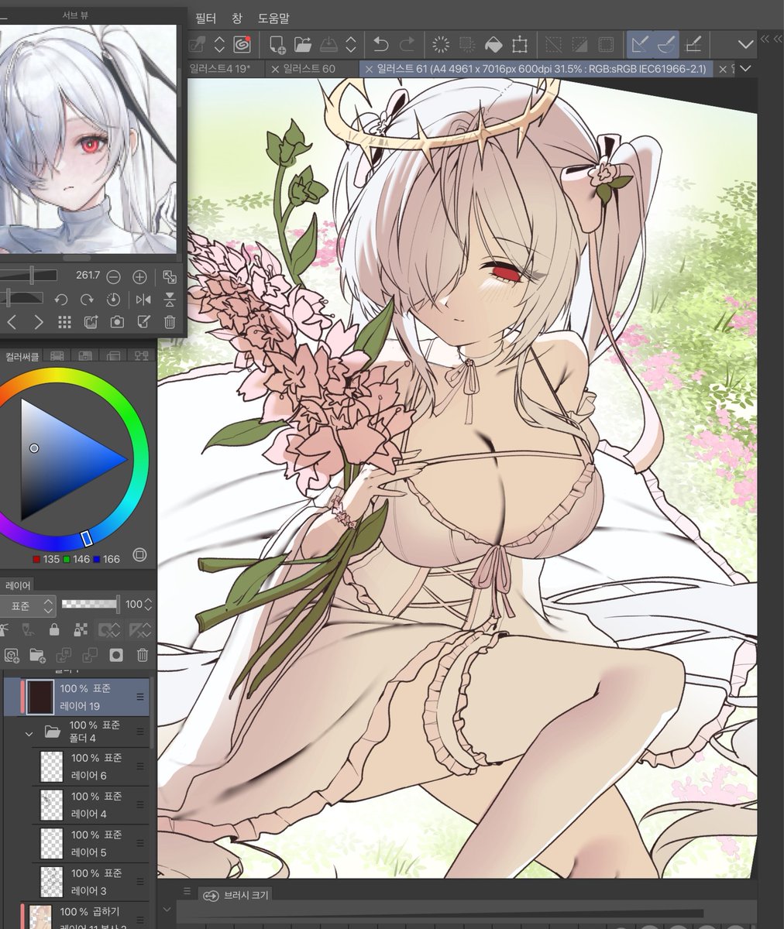Delete the current sub view image

point(170,322)
